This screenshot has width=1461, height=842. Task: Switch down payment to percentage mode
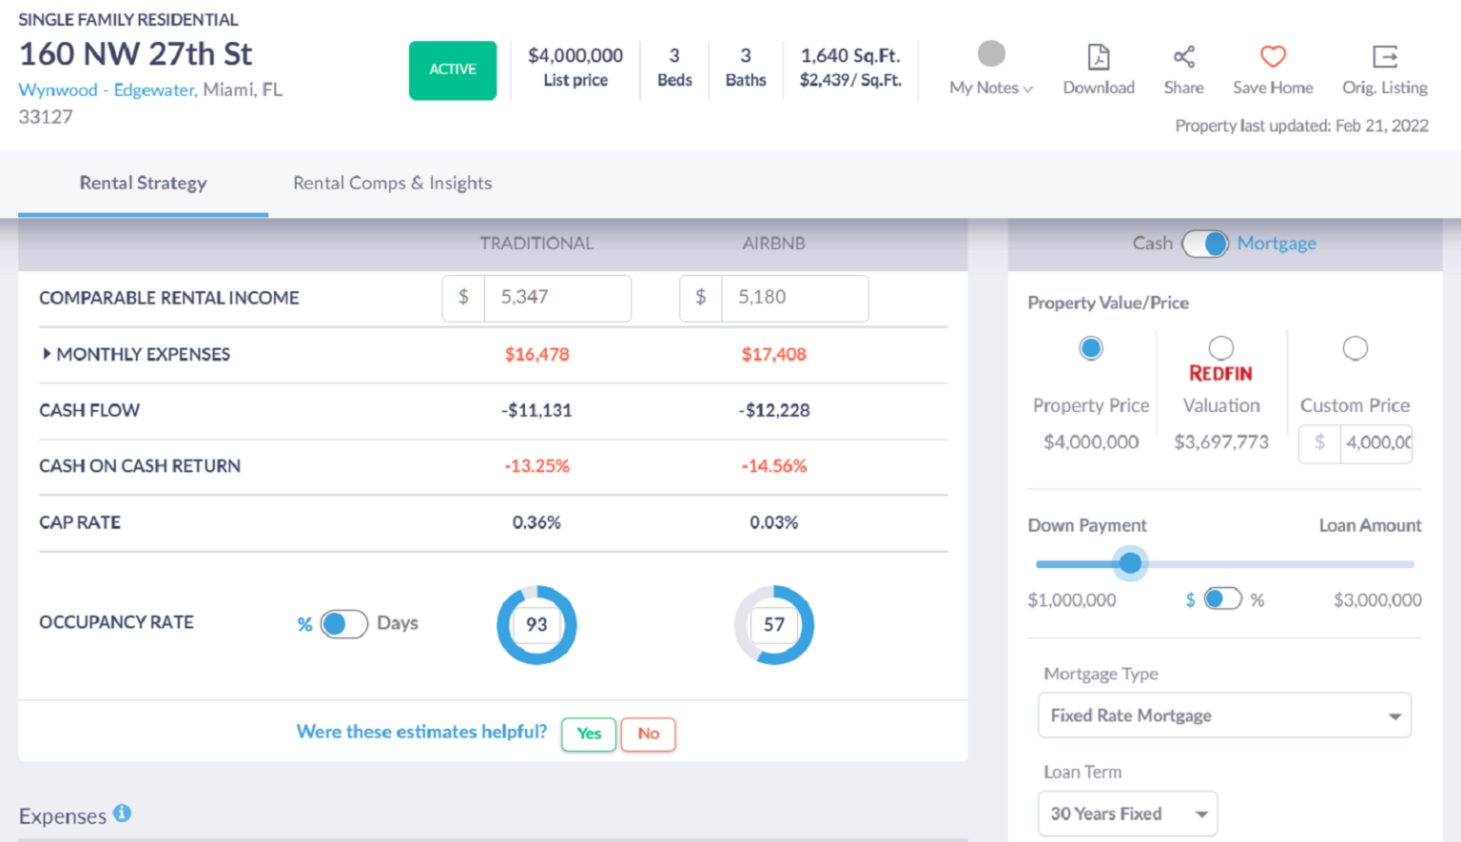(1232, 599)
